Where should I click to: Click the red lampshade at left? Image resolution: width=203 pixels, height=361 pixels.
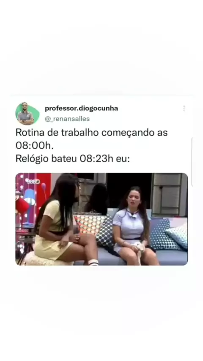[x=22, y=205]
